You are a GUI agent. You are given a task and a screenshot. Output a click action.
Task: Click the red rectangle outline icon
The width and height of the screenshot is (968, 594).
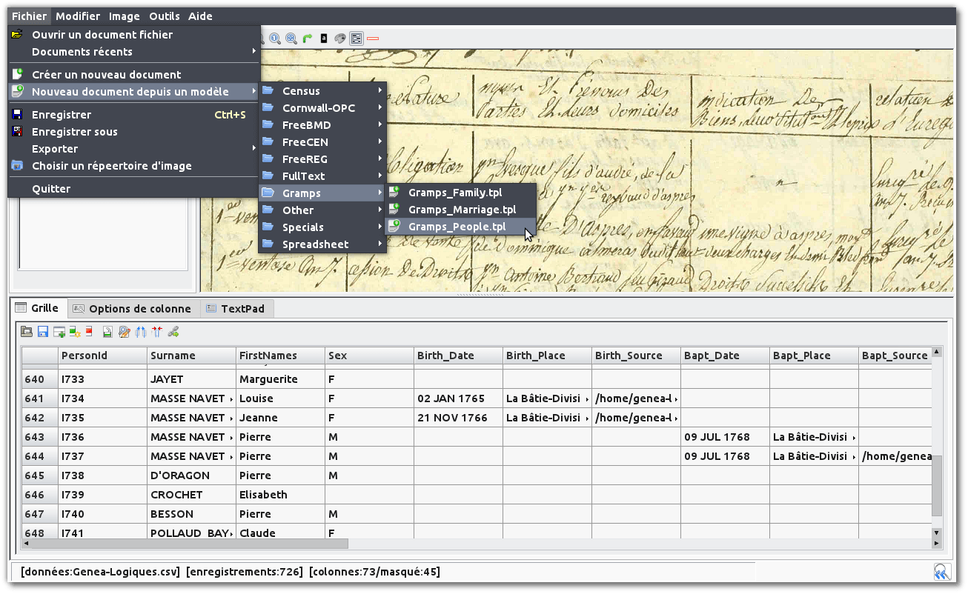pyautogui.click(x=373, y=39)
